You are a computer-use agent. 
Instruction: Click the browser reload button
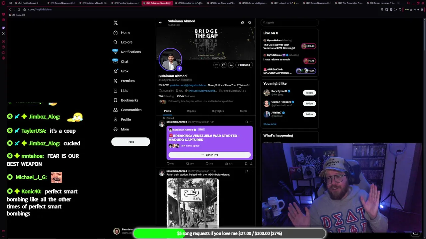pos(19,9)
